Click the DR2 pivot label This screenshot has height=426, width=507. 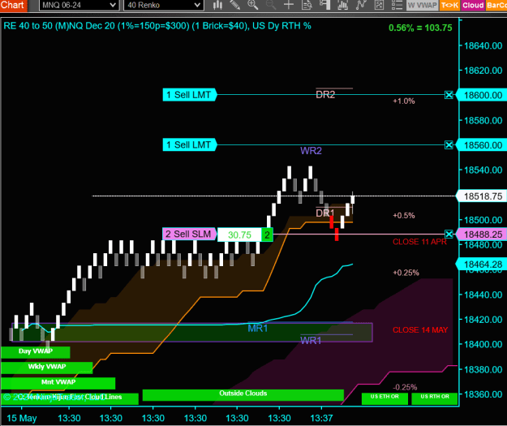coord(325,95)
